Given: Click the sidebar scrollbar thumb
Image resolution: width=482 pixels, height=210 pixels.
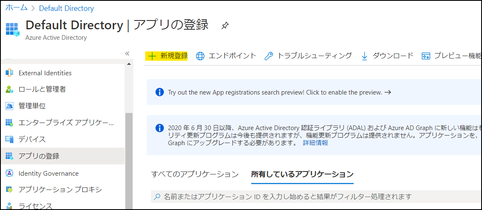Looking at the screenshot, I should (129, 161).
